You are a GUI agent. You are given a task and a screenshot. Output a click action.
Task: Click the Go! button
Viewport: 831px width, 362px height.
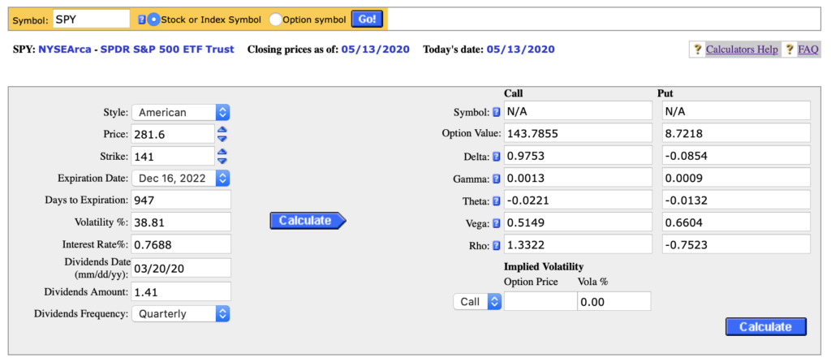367,19
